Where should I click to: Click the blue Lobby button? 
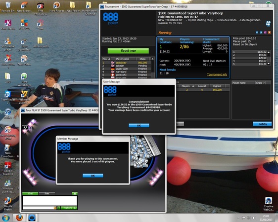point(262,124)
